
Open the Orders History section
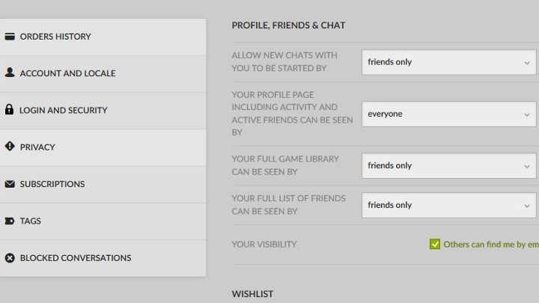click(55, 37)
